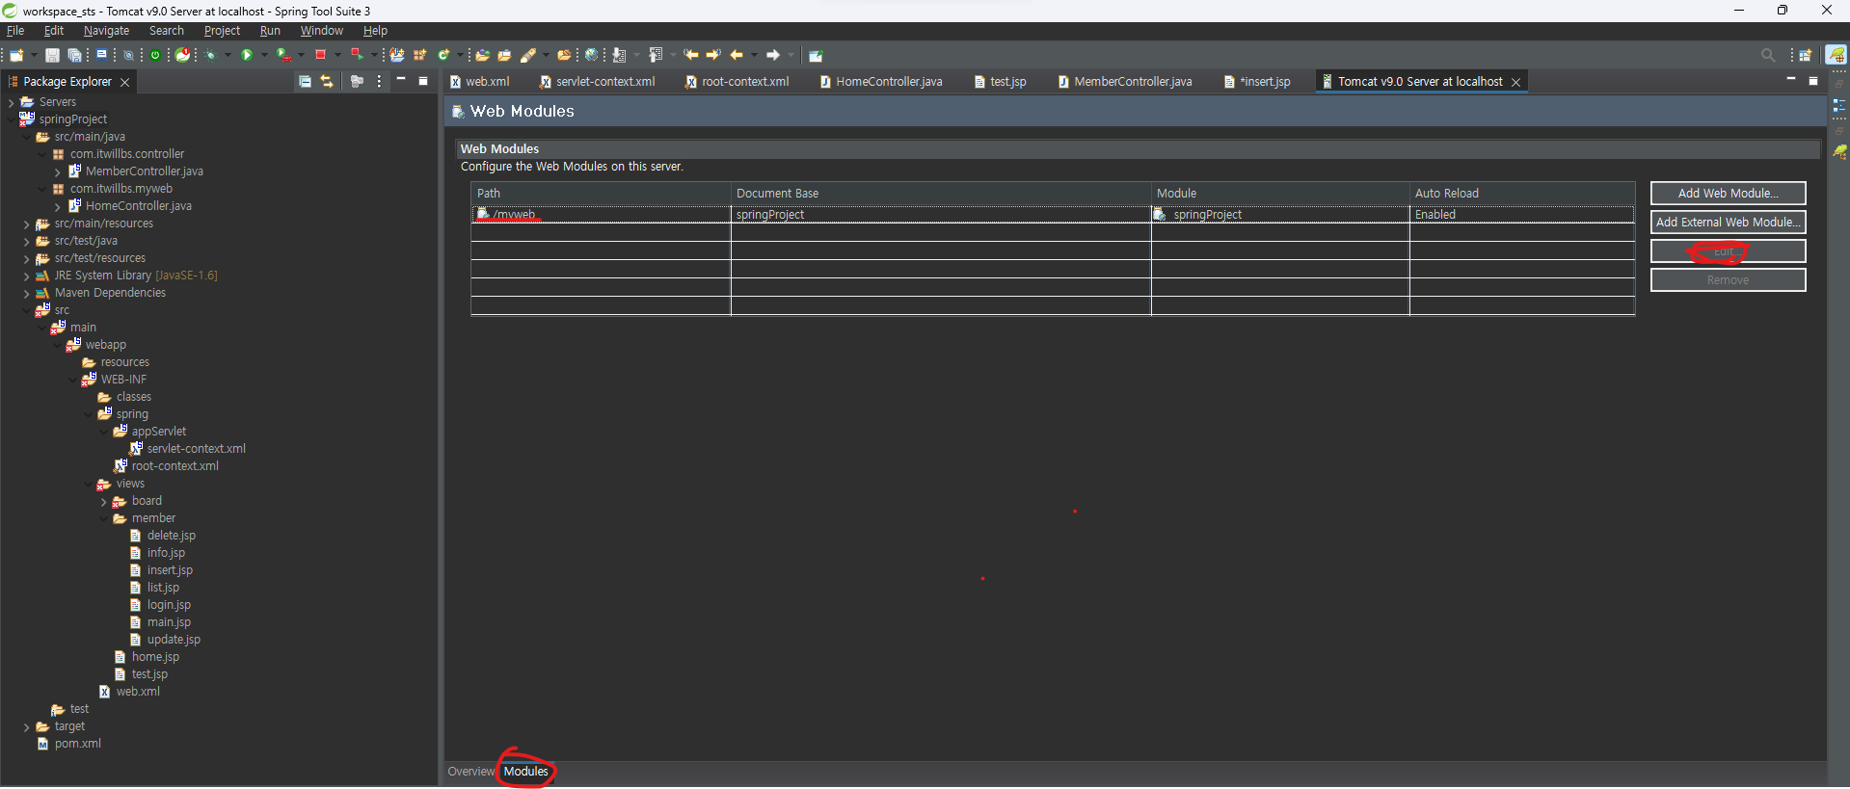Click the Auto Reload column header
This screenshot has height=789, width=1850.
tap(1522, 194)
